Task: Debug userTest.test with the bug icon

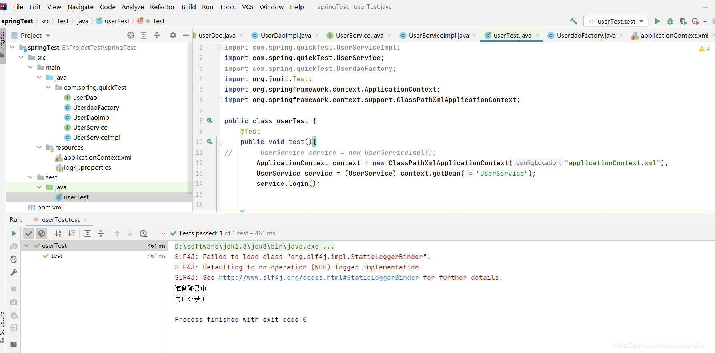Action: (670, 21)
